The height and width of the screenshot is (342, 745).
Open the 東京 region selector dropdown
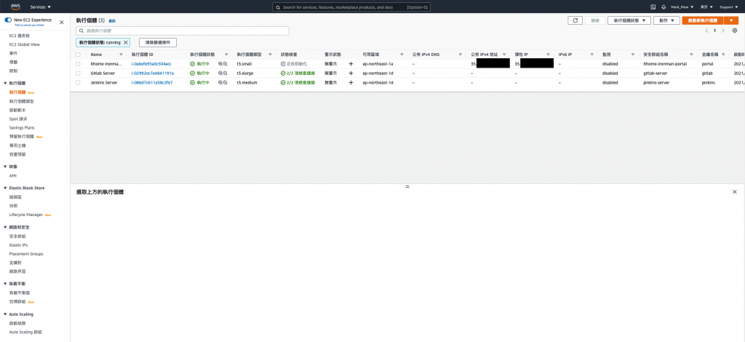click(x=707, y=7)
